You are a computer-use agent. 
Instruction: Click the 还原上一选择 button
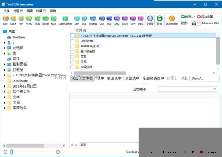178,78
